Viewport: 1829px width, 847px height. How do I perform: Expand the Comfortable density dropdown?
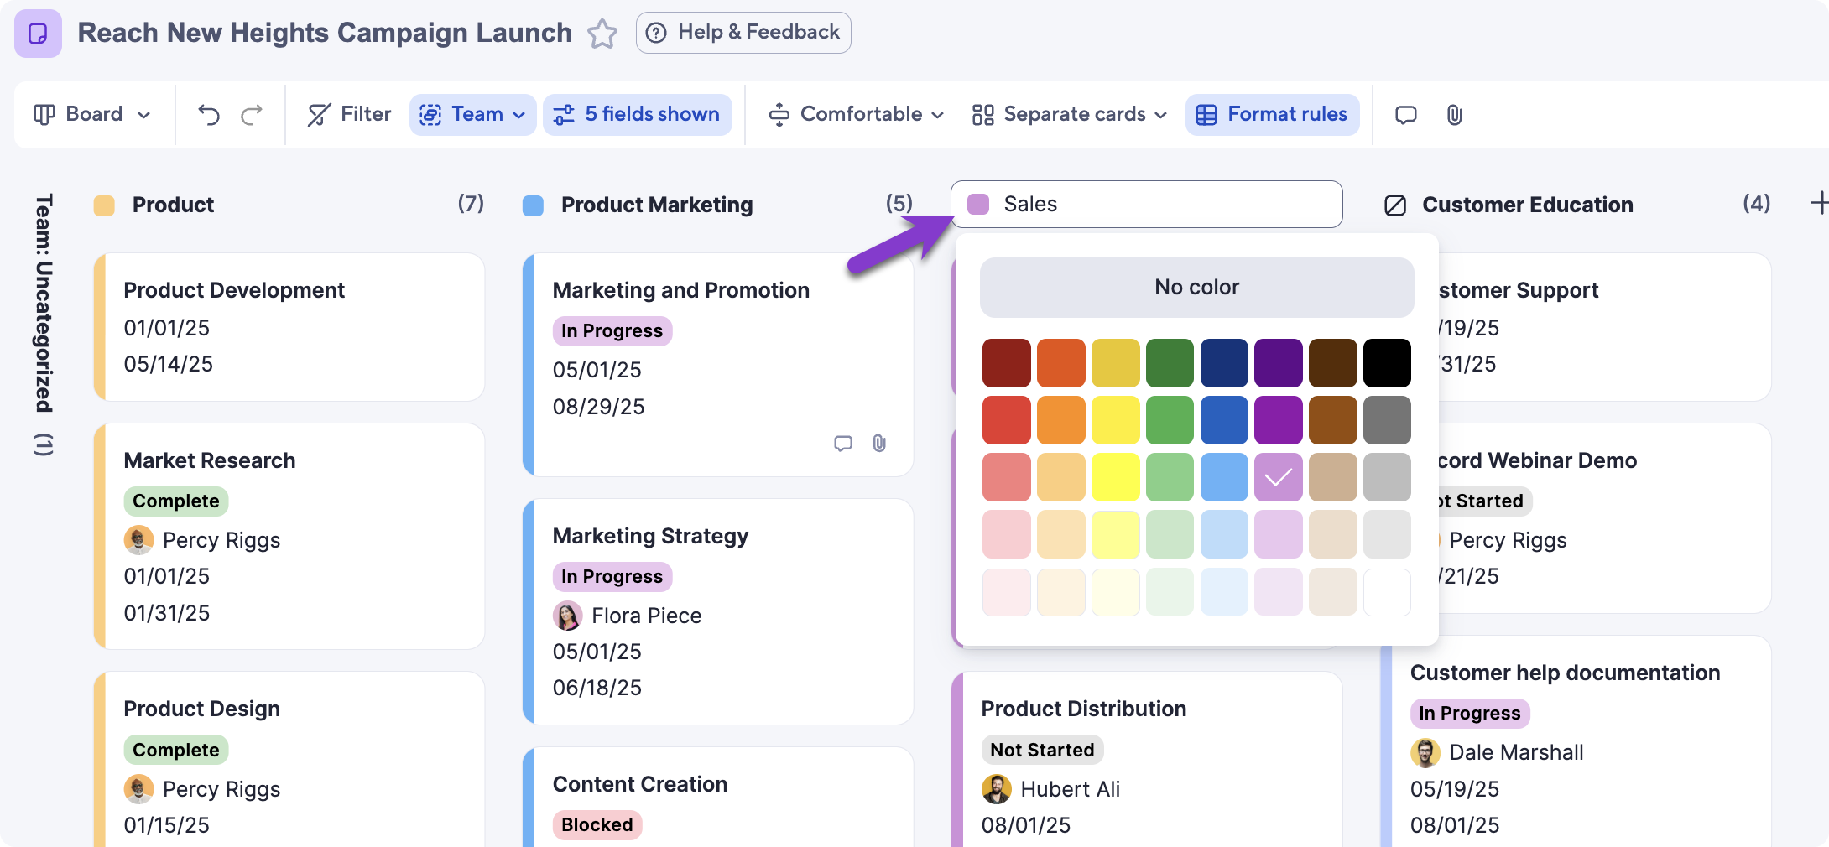pyautogui.click(x=856, y=114)
